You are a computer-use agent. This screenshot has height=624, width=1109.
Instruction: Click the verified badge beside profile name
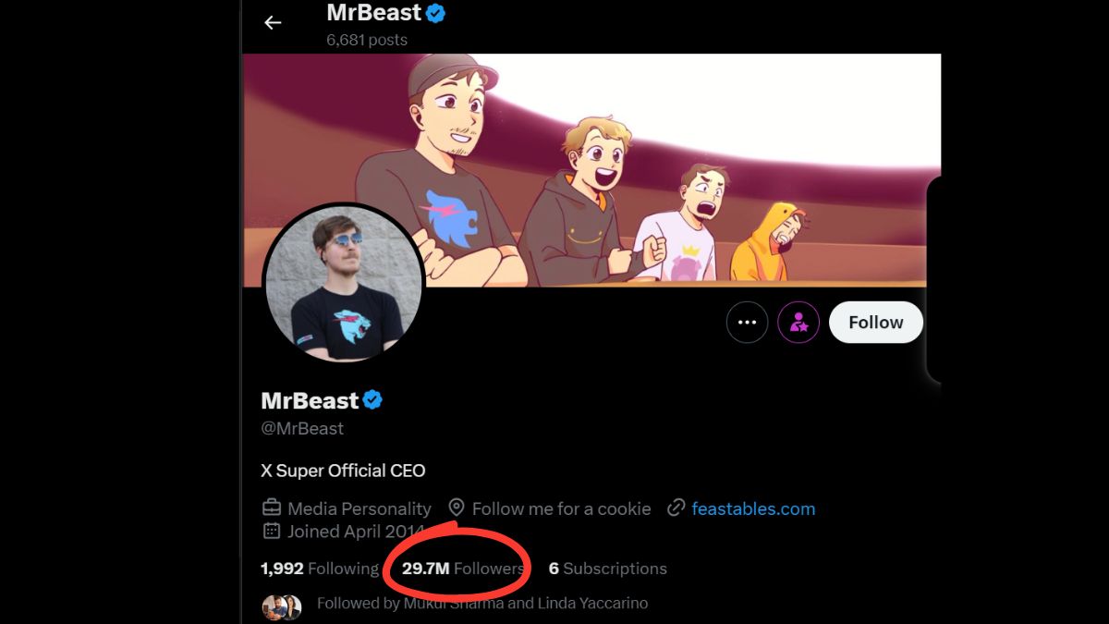(x=372, y=400)
